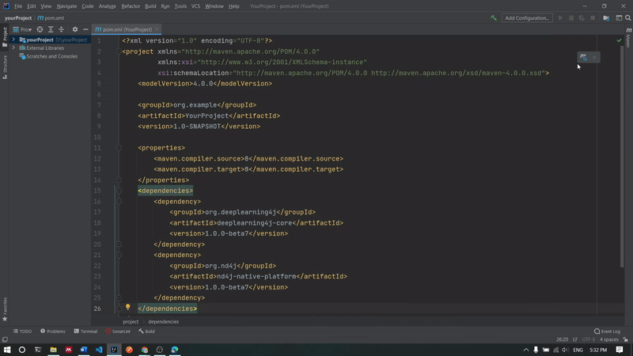Open the File menu

pos(18,6)
